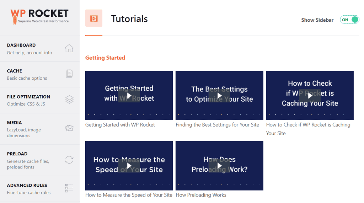Click the Media images icon
The width and height of the screenshot is (364, 203).
[69, 128]
